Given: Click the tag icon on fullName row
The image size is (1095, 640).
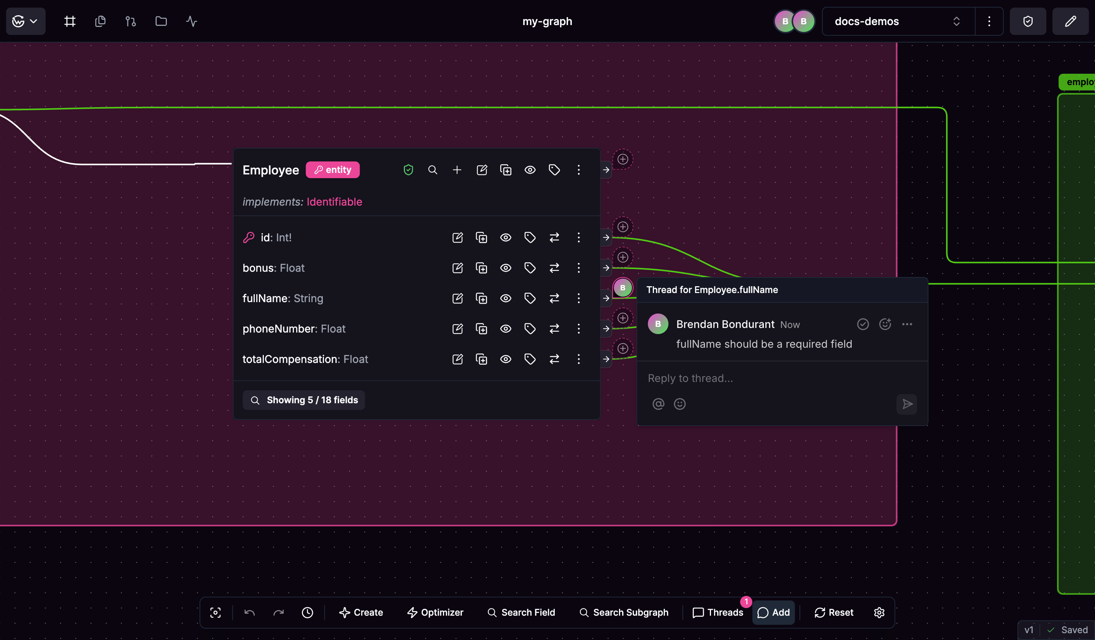Looking at the screenshot, I should pos(530,298).
